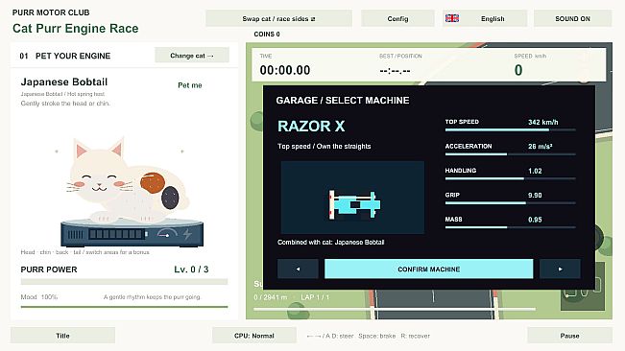Click the previous machine arrow button
Viewport: 625px width, 351px height.
point(298,269)
